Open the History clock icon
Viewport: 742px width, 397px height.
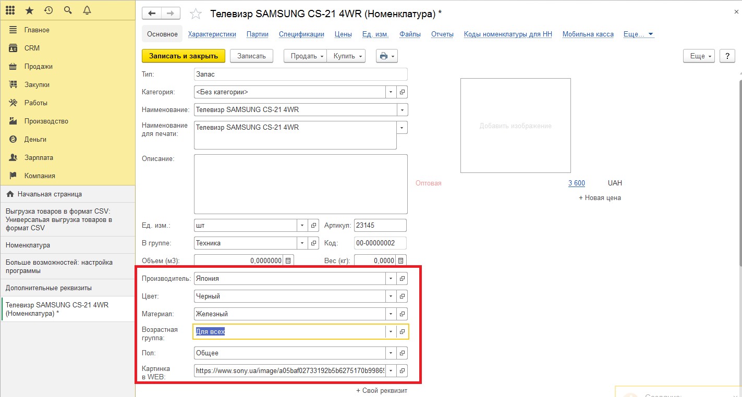[x=48, y=10]
